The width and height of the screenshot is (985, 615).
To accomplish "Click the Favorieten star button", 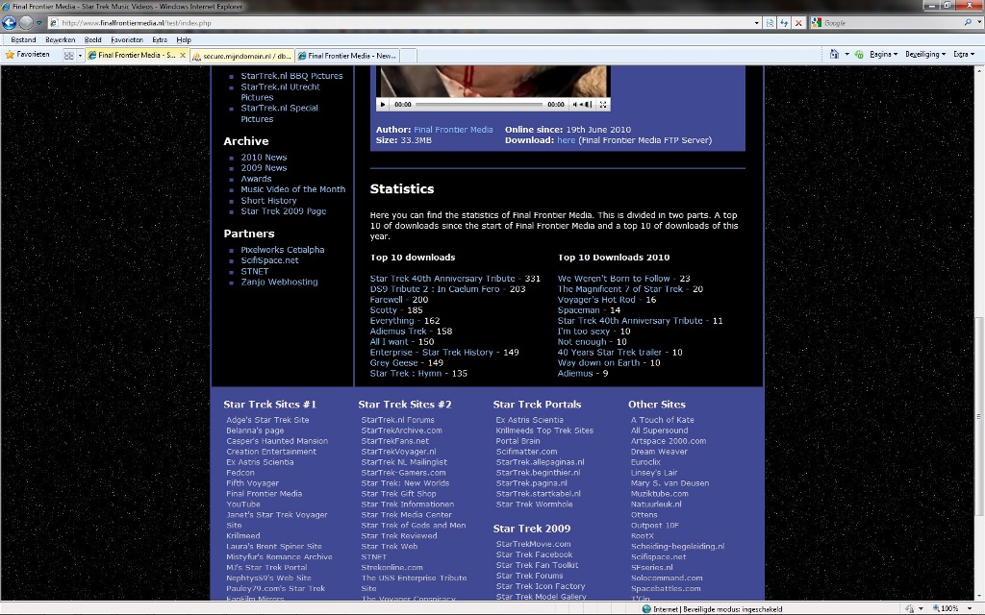I will 28,55.
